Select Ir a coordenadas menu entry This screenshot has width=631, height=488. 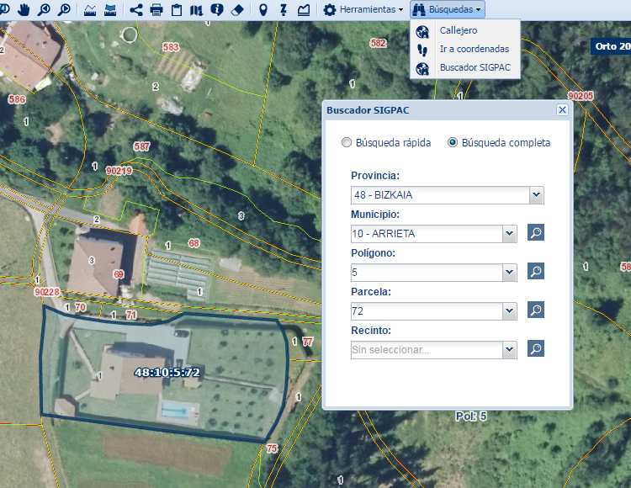(474, 49)
